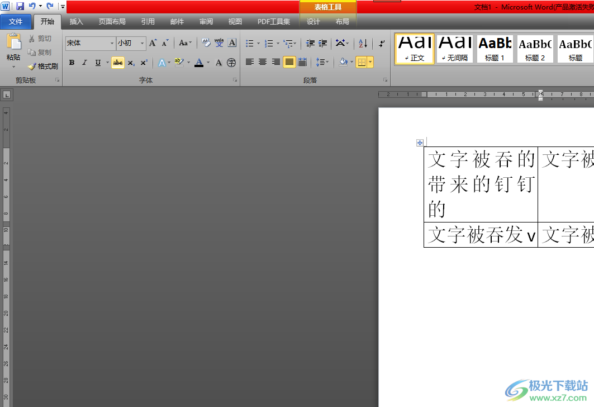Apply distributed alignment

click(302, 61)
